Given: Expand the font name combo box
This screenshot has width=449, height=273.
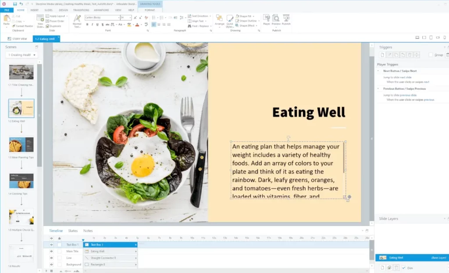Looking at the screenshot, I should (x=118, y=18).
